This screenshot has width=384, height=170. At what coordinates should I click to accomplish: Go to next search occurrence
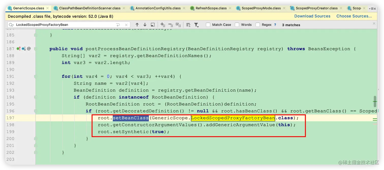pyautogui.click(x=145, y=25)
